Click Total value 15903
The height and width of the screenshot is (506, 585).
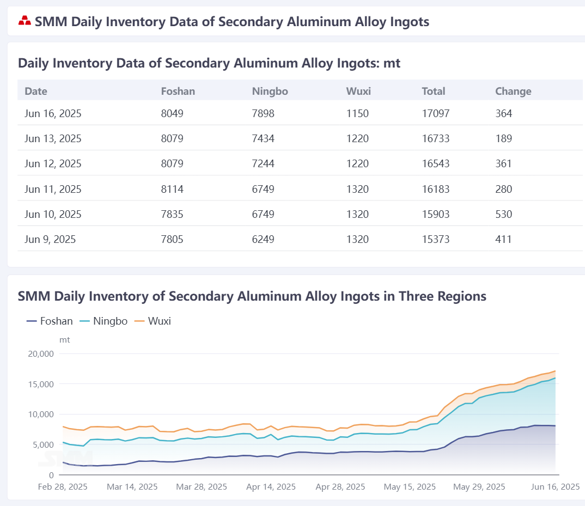[x=435, y=214]
